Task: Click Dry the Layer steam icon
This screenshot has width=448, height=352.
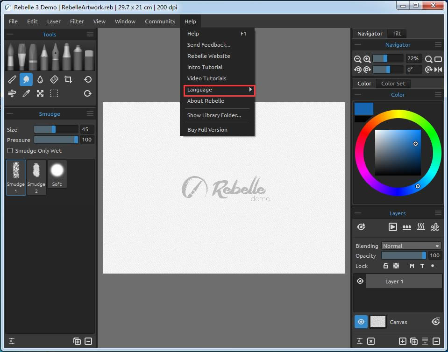Action: coord(421,227)
